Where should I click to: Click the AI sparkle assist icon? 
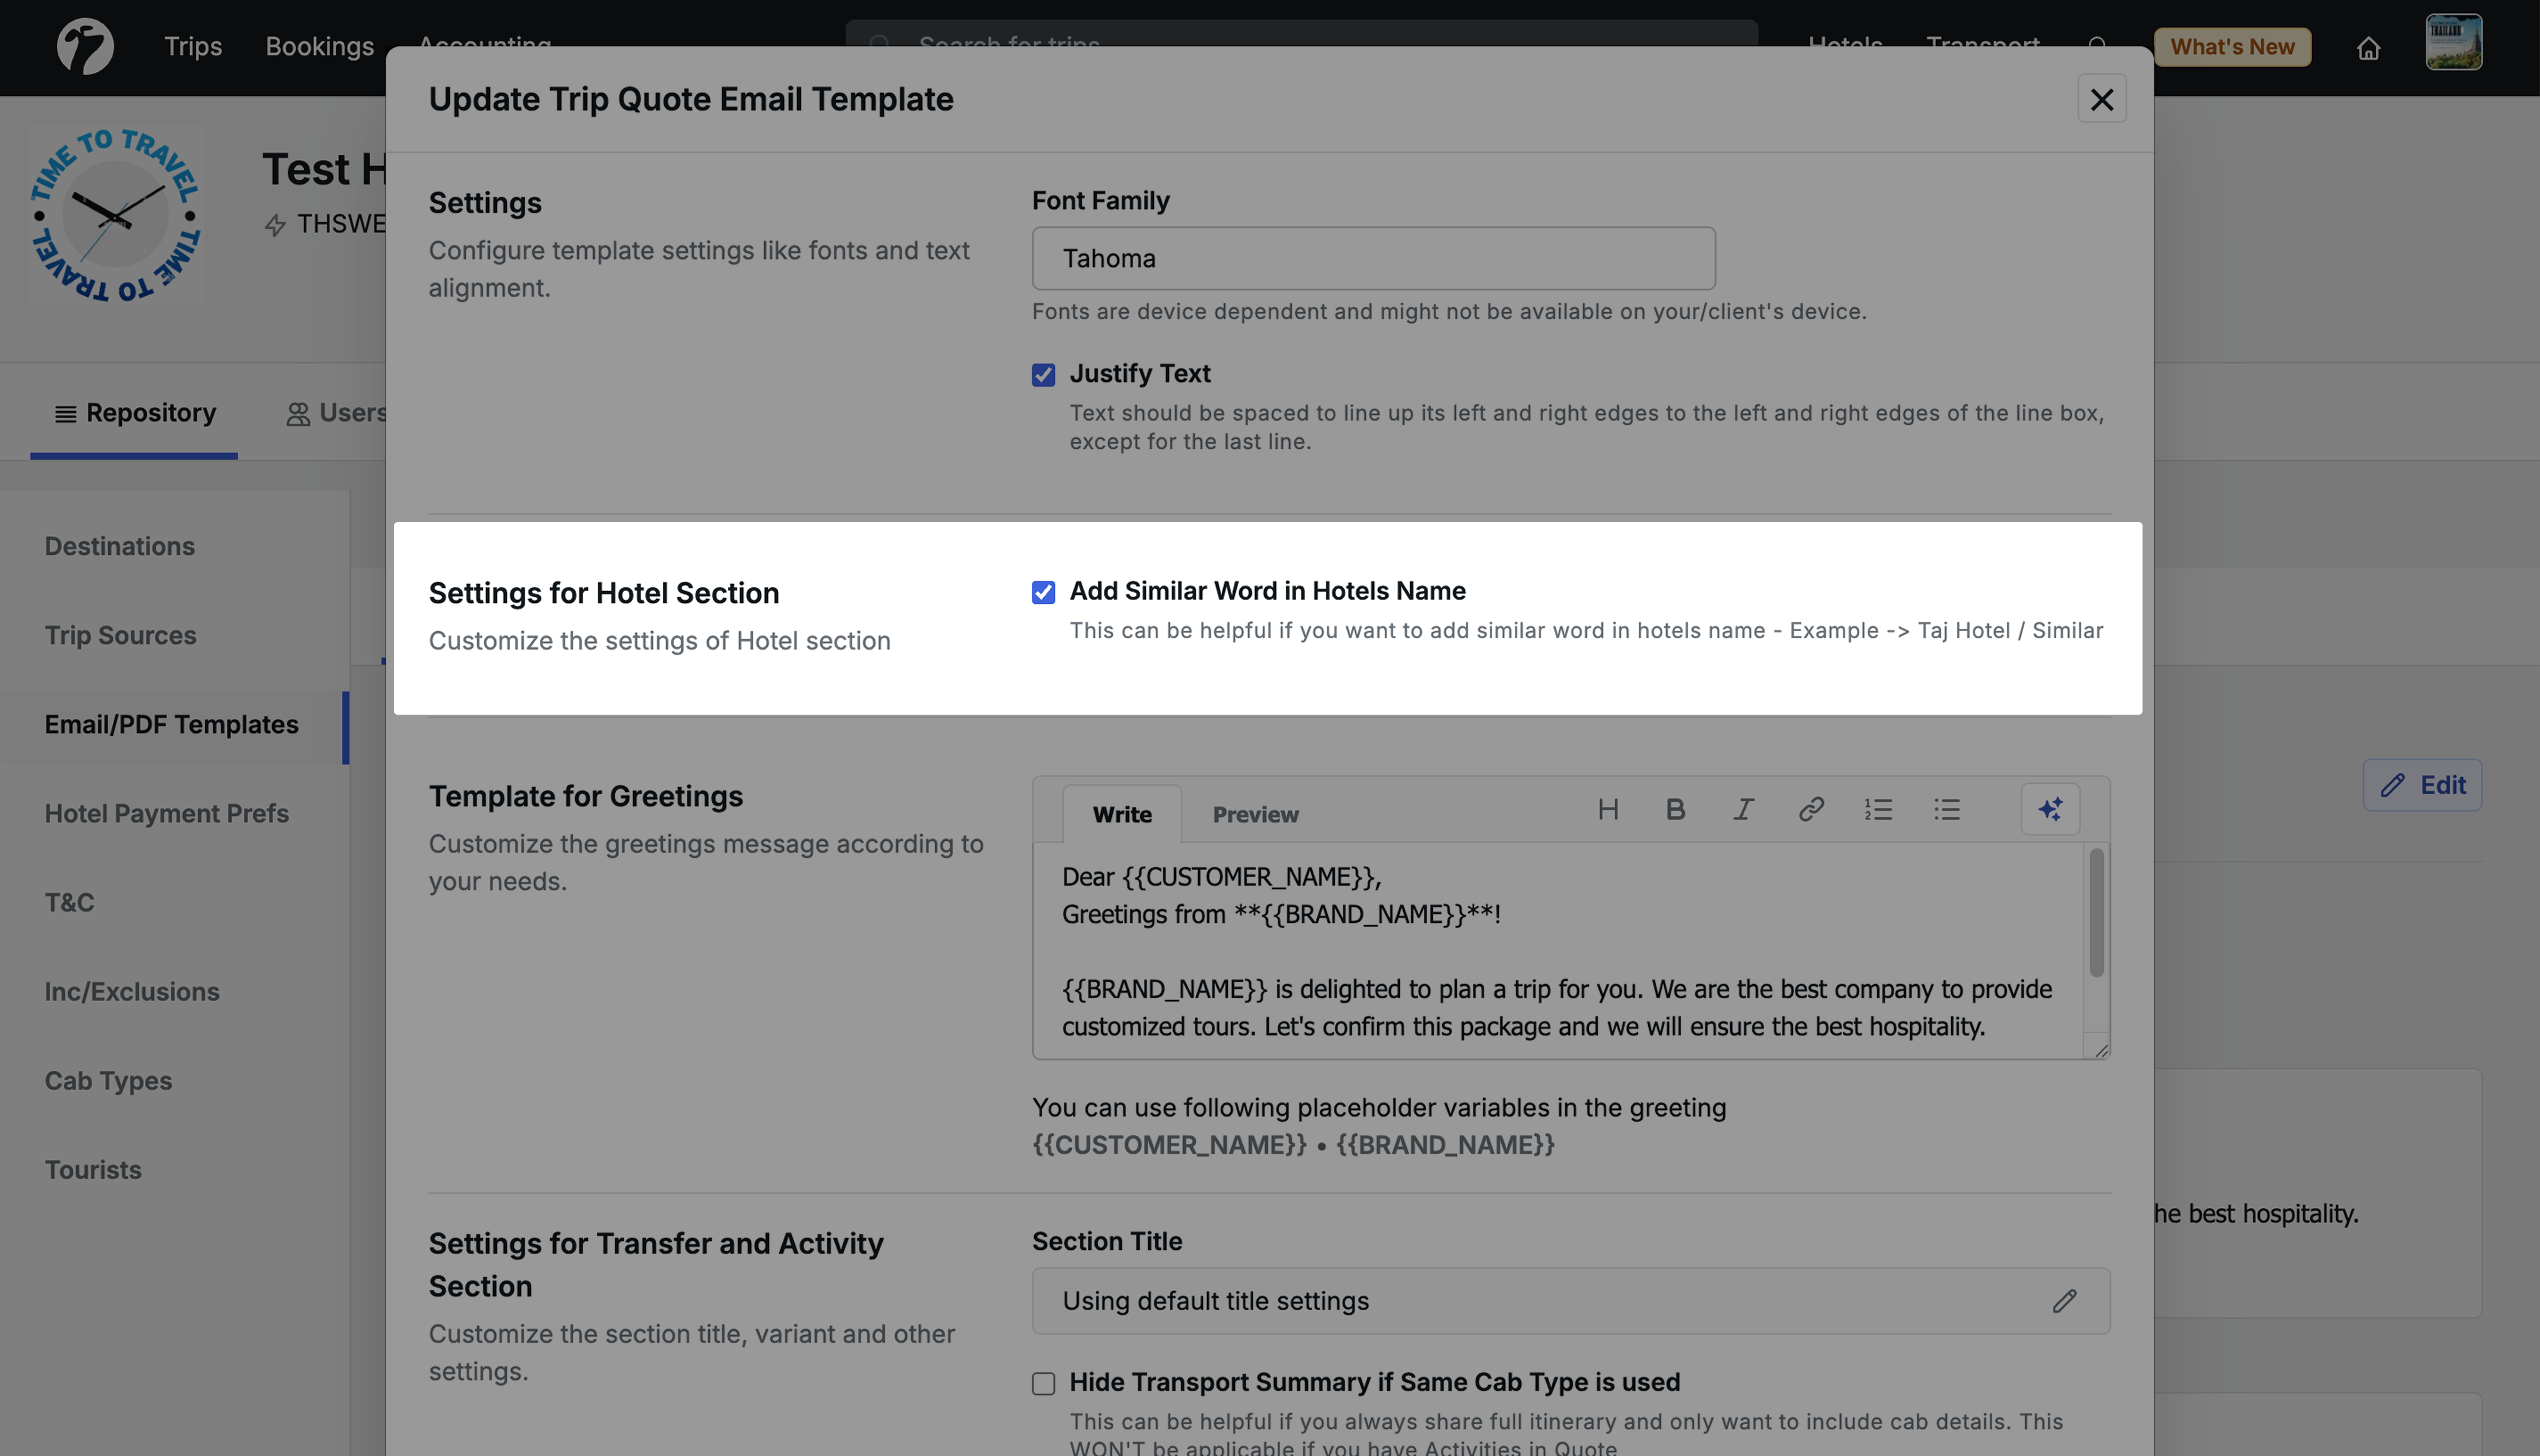(2050, 809)
